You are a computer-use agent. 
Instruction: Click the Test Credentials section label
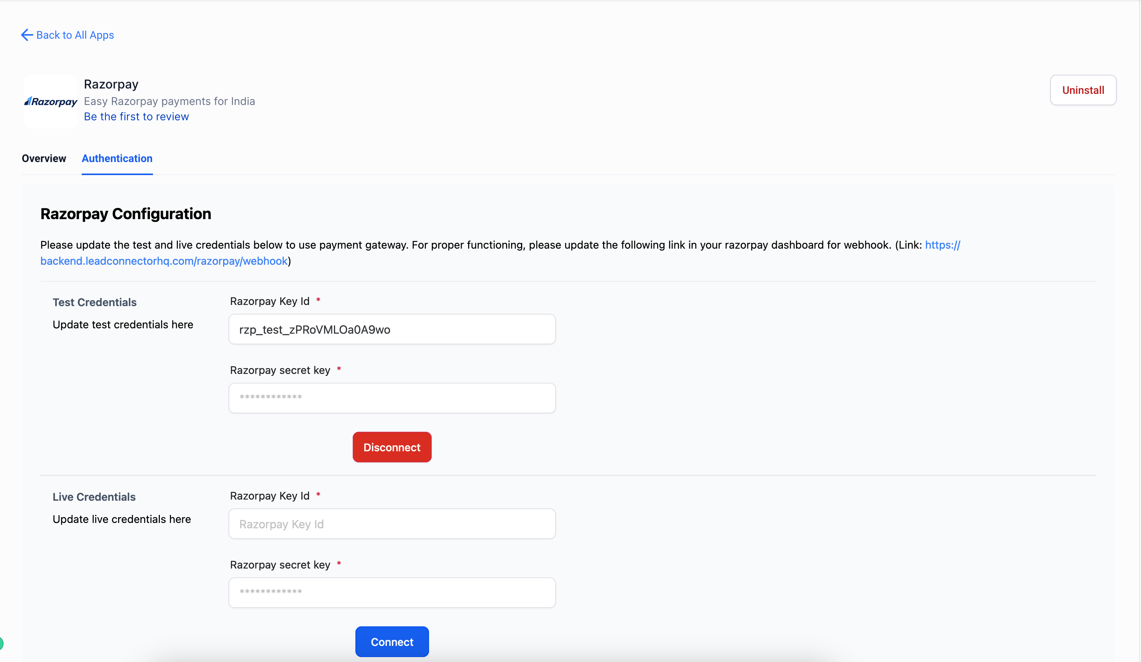tap(94, 302)
